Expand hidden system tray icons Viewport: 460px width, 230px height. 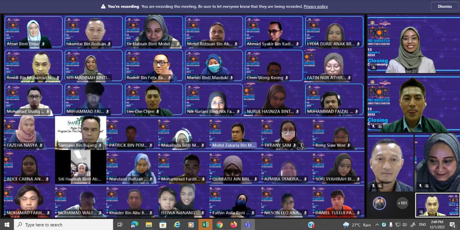coord(377,224)
